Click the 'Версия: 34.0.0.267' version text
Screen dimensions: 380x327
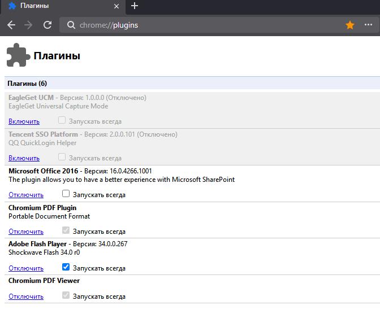[100, 244]
